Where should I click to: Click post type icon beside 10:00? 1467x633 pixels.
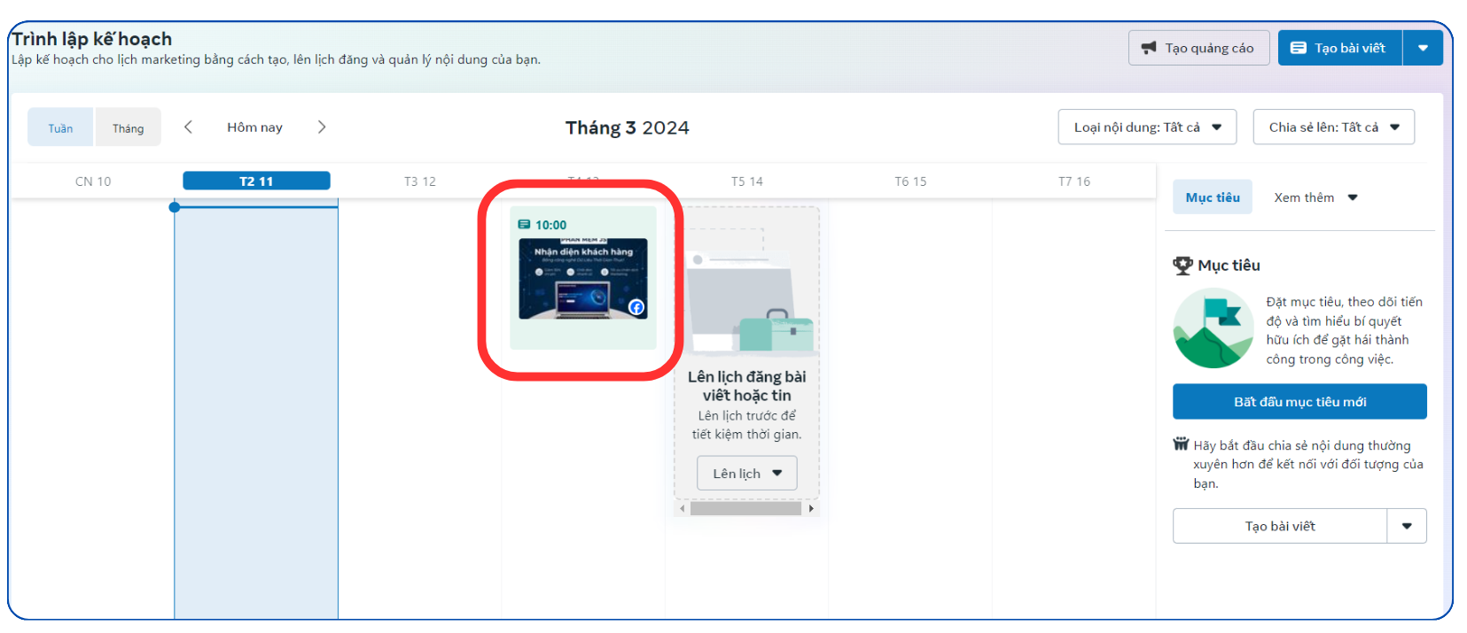524,225
